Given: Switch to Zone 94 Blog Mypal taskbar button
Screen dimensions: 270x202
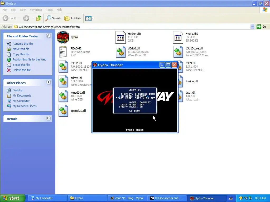Looking at the screenshot, I should coord(127,198).
